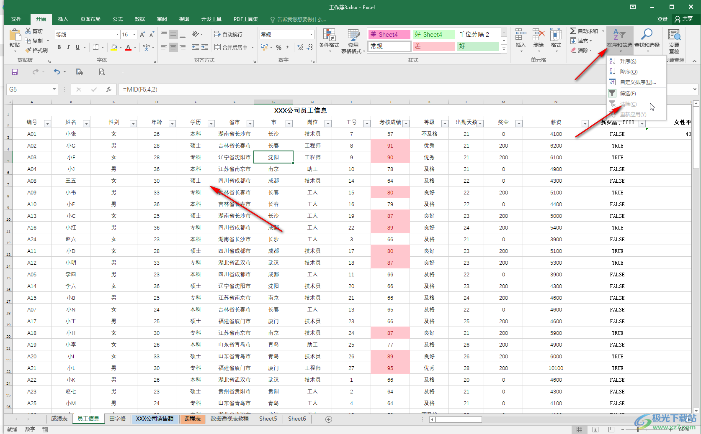Screen dimensions: 701x434
Task: Click the print preview icon in quick toolbar
Action: click(102, 72)
